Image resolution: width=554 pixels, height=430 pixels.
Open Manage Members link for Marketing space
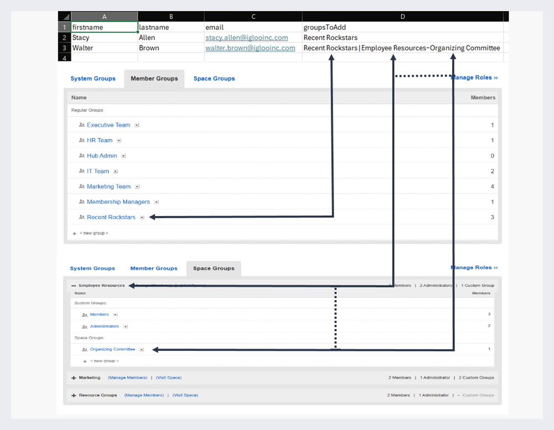click(127, 378)
